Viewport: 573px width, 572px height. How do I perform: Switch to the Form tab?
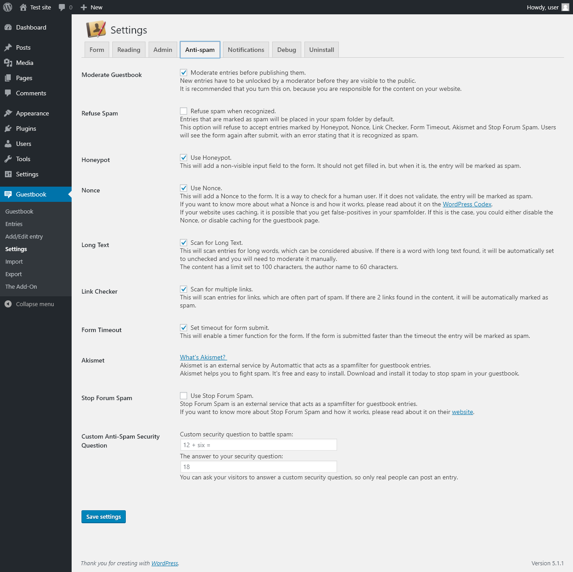[97, 50]
